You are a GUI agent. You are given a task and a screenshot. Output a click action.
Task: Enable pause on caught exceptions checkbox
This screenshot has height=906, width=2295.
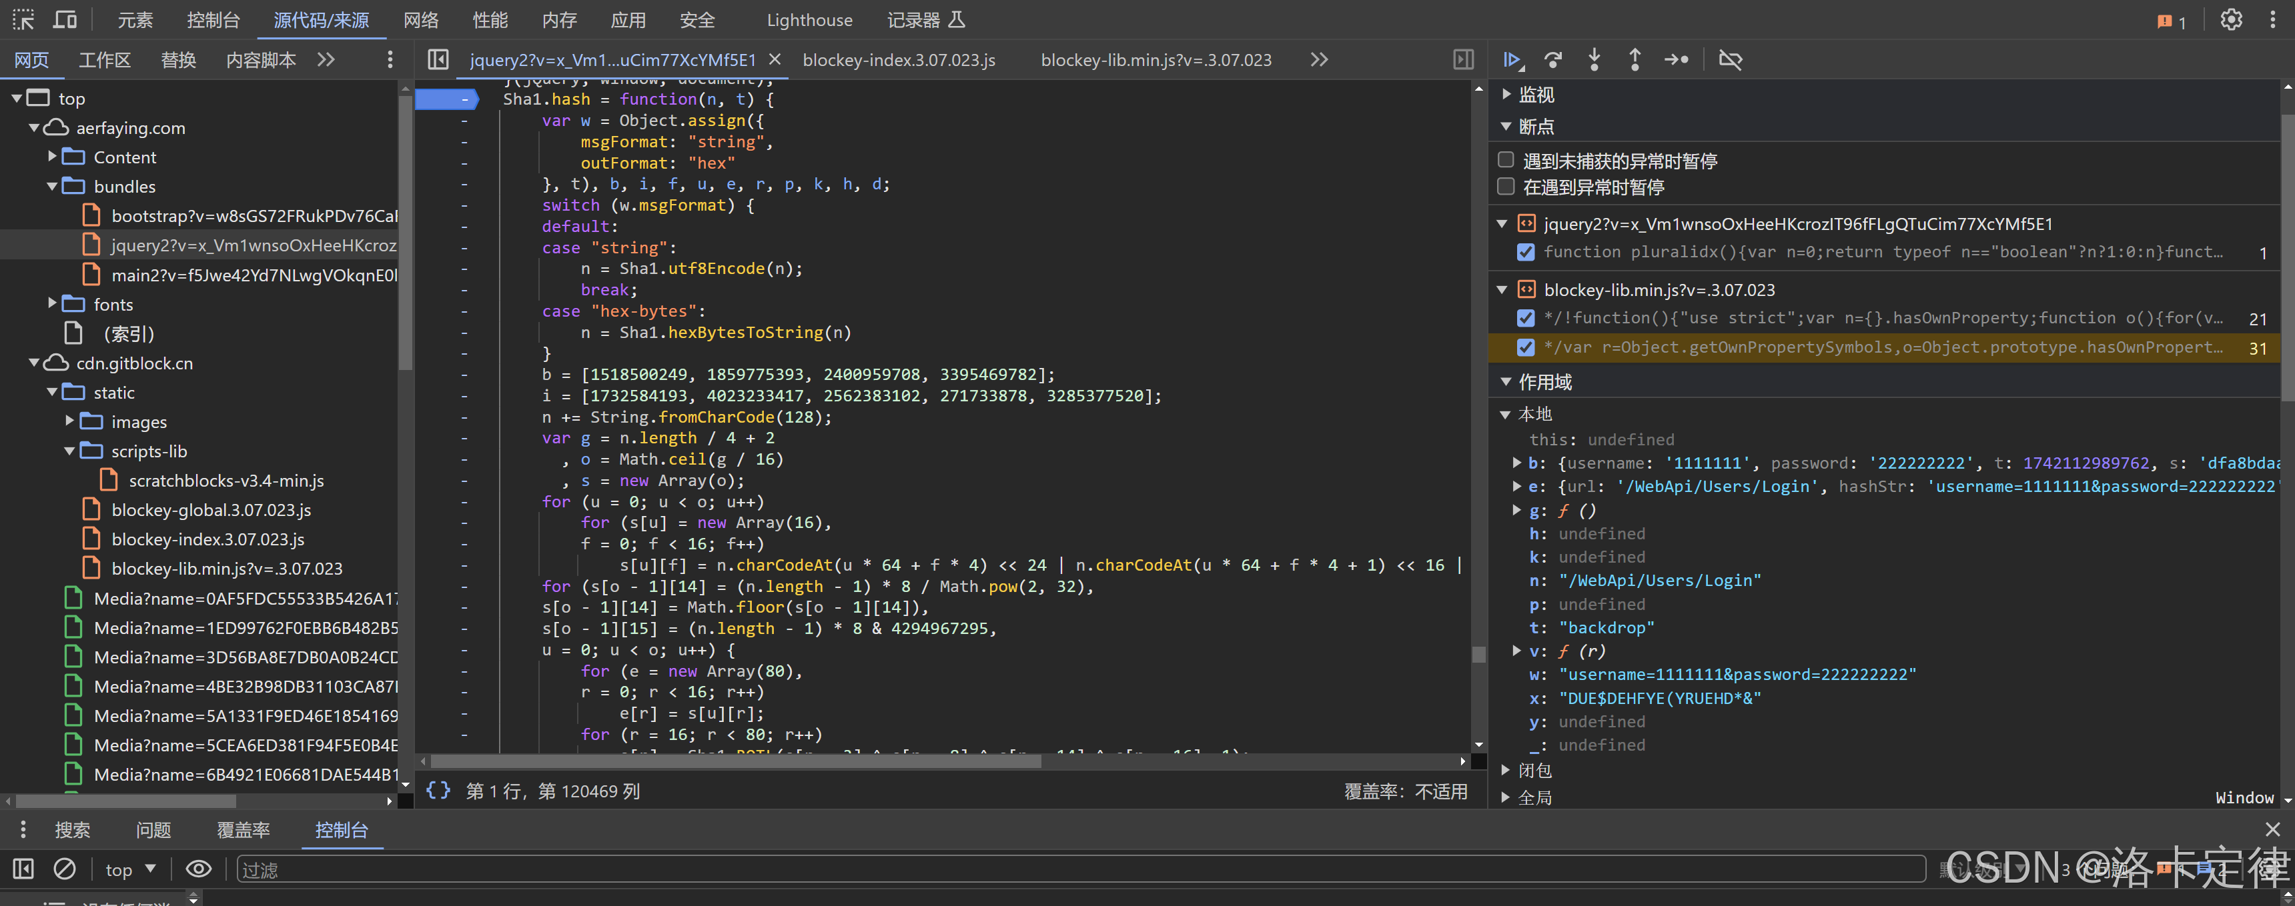[1506, 187]
